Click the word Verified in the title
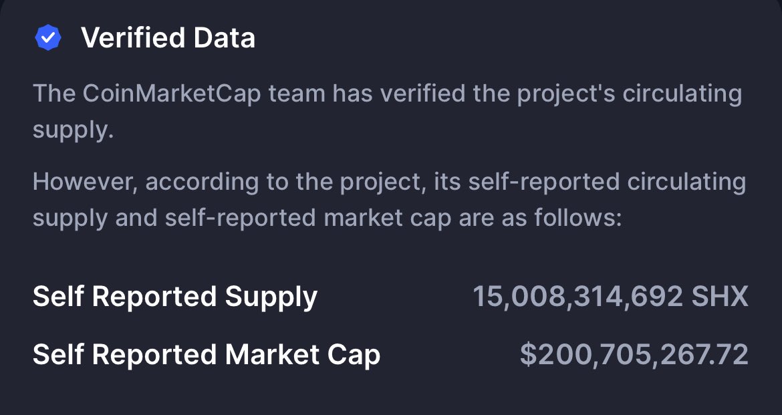Viewport: 782px width, 415px height. [133, 37]
